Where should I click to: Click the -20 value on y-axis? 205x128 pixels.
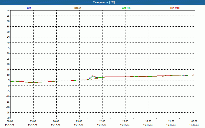pos(8,107)
